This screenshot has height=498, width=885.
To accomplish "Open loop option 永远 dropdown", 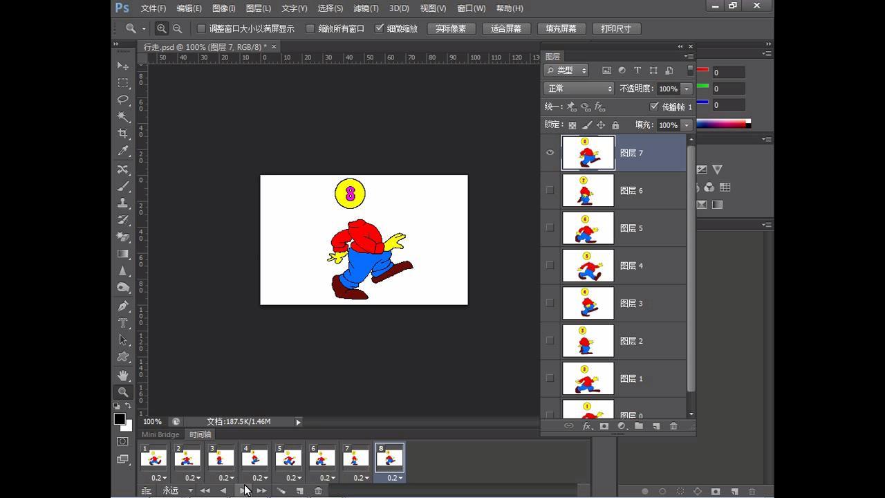I will click(x=178, y=490).
